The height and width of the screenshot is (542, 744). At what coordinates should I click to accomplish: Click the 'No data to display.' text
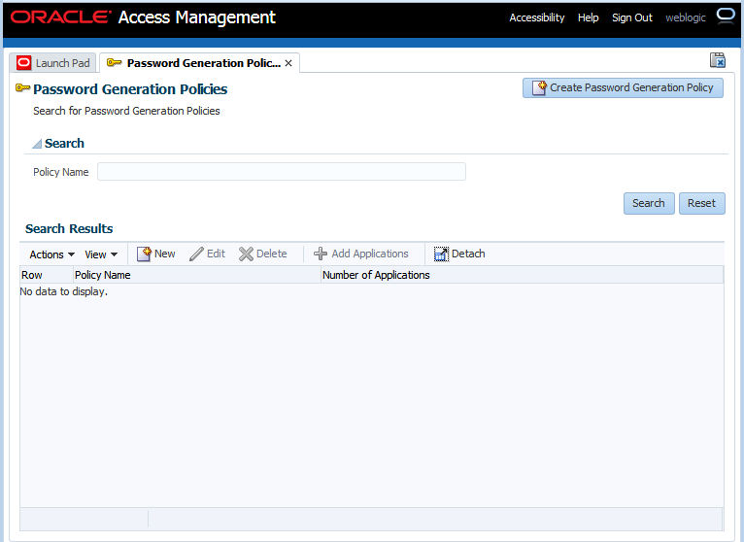pyautogui.click(x=63, y=291)
